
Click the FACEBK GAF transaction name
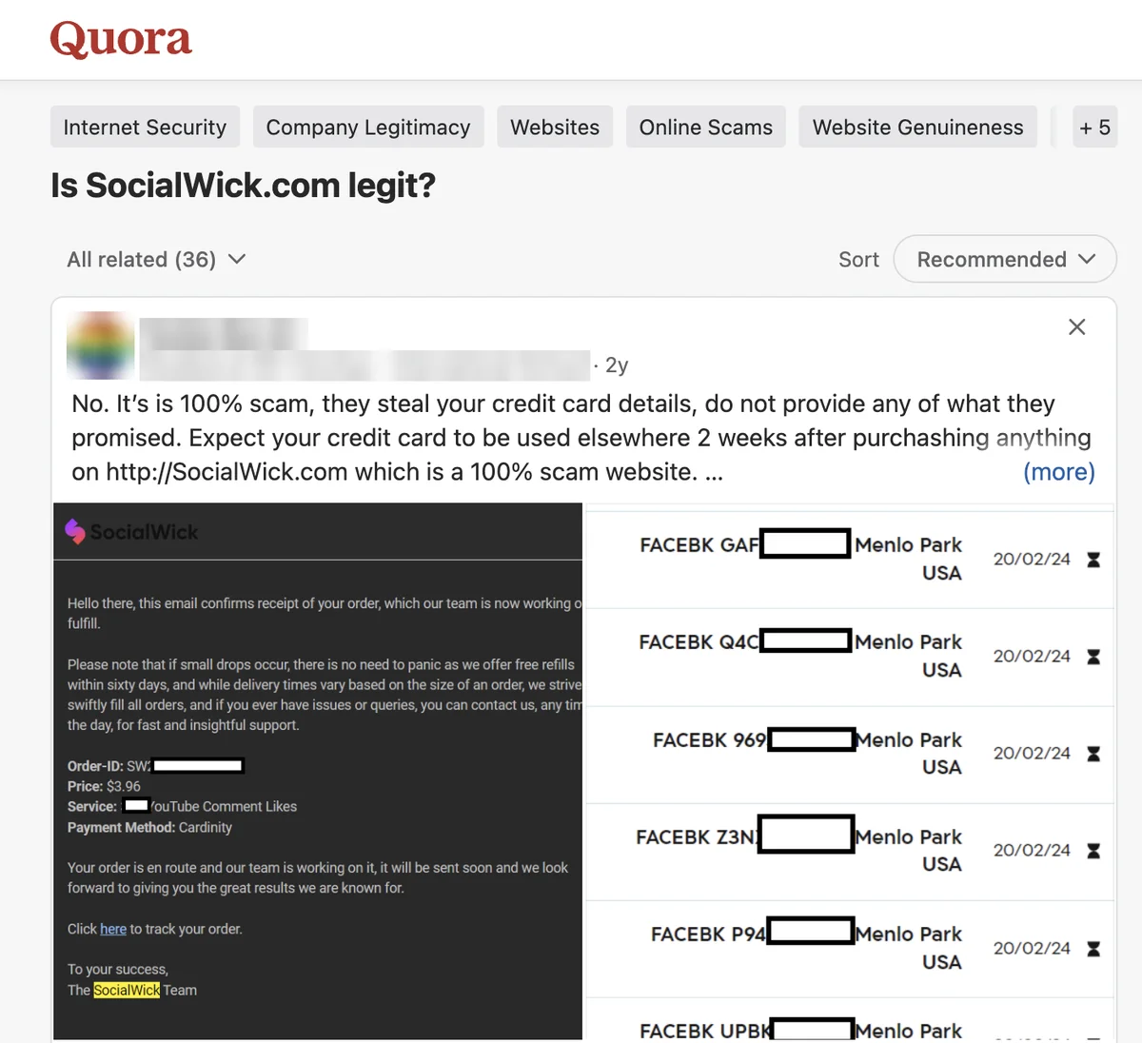pos(699,545)
